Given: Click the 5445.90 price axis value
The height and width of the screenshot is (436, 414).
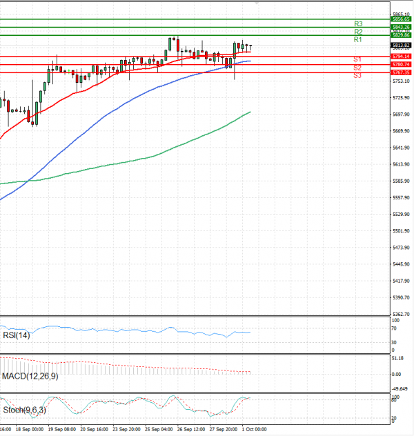Looking at the screenshot, I should [x=401, y=264].
